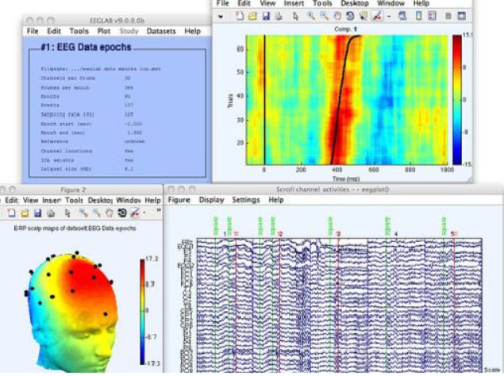Viewport: 504px width, 376px height.
Task: Open Insert menu in Comp. 1 figure window
Action: (x=294, y=3)
